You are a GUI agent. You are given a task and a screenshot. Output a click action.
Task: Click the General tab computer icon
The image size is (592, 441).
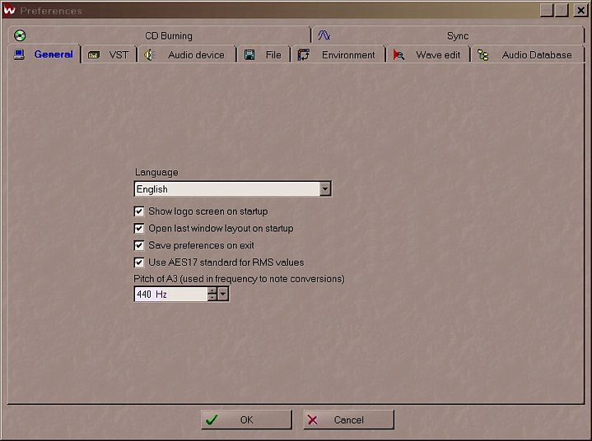pyautogui.click(x=19, y=54)
